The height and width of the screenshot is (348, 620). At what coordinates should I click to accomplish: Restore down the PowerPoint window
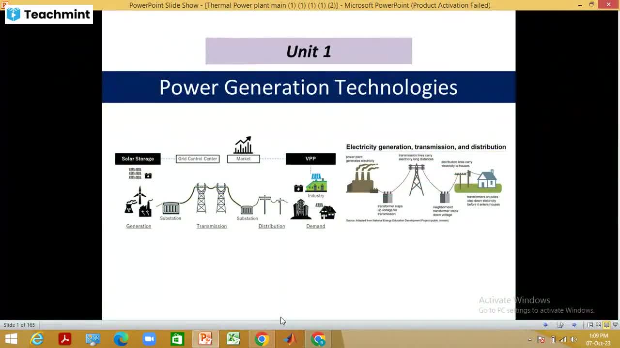[x=591, y=5]
